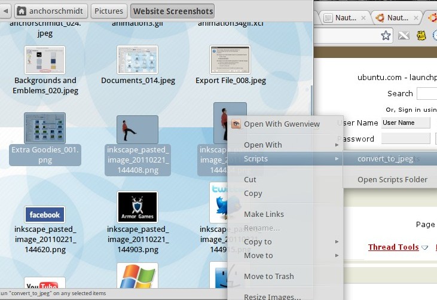Image resolution: width=437 pixels, height=300 pixels.
Task: Click the back arrow in the path bar
Action: point(5,11)
